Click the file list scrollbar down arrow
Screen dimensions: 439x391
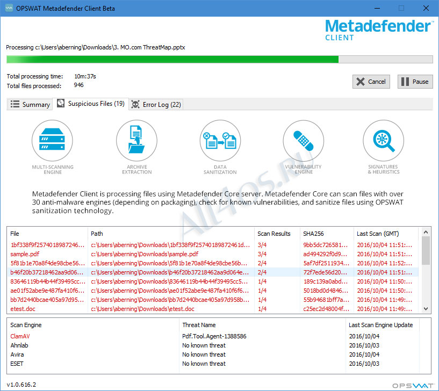pos(426,309)
